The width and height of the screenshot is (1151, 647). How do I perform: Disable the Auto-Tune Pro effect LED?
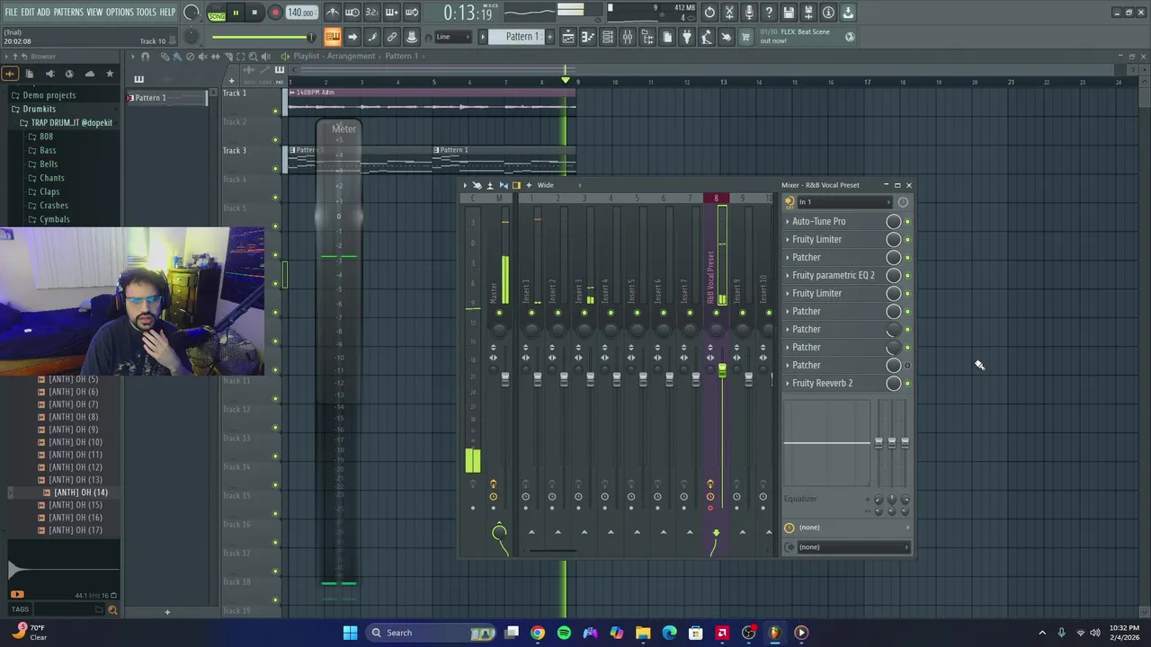907,221
